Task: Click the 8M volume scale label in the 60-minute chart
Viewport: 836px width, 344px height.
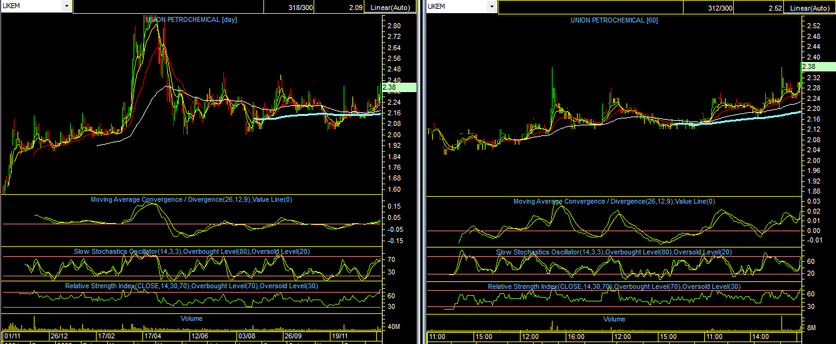Action: tap(811, 328)
